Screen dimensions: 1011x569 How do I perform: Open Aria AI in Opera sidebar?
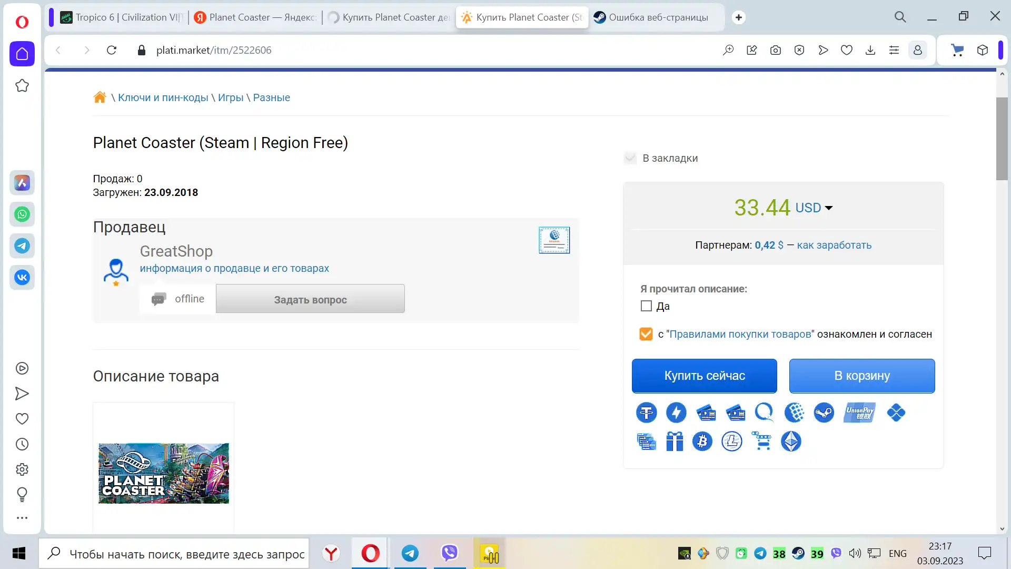[x=22, y=183]
